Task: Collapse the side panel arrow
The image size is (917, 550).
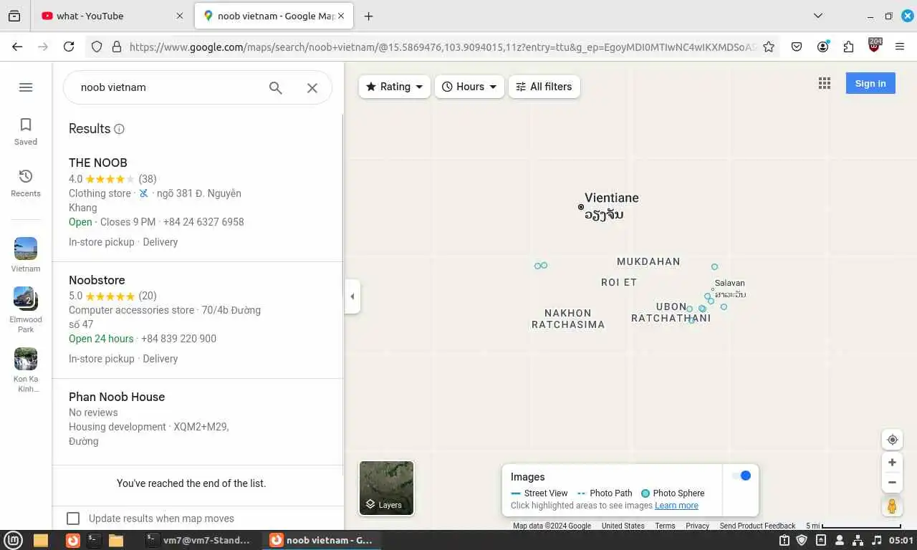Action: [352, 296]
